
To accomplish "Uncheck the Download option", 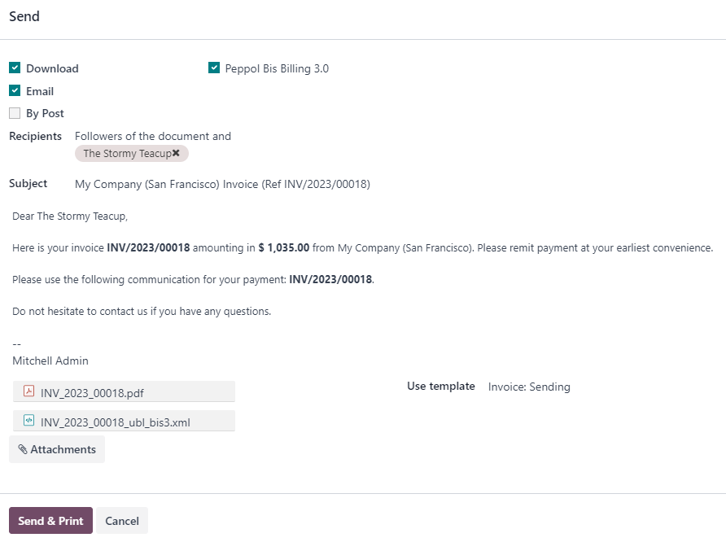I will tap(14, 68).
